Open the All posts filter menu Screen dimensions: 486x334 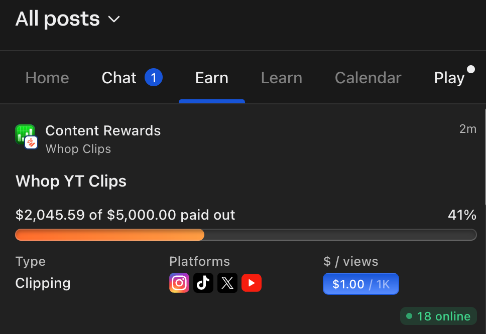coord(58,19)
